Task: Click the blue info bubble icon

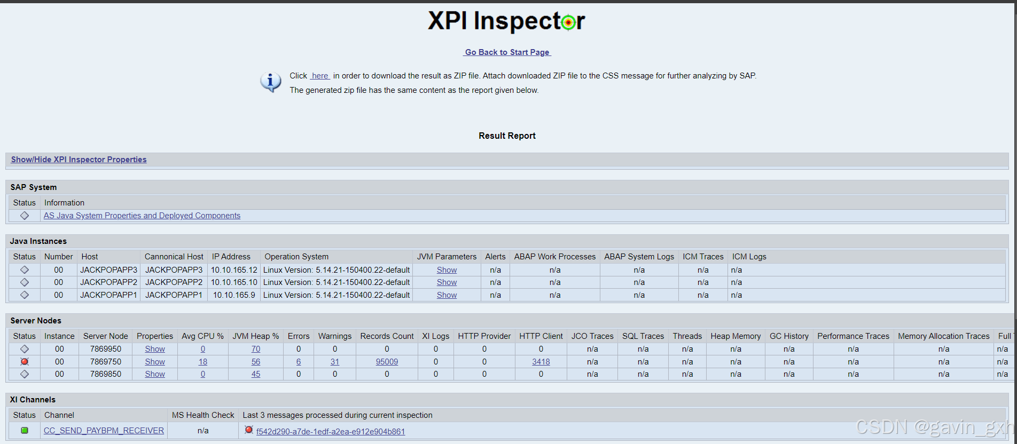Action: [x=270, y=82]
